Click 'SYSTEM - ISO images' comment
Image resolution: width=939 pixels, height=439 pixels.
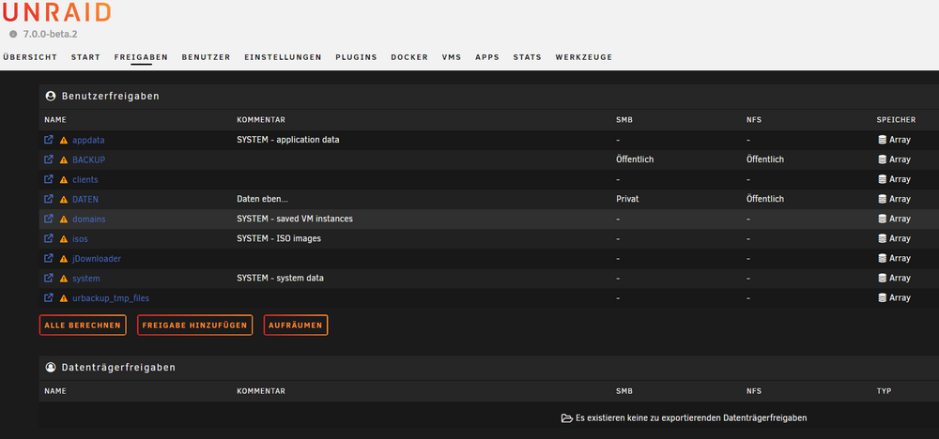tap(279, 238)
